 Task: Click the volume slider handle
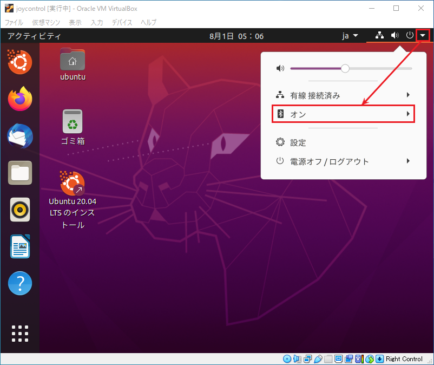coord(345,68)
